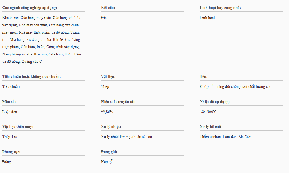Click the 'Xử lý nhiệt' label
This screenshot has height=173, width=289.
point(111,127)
